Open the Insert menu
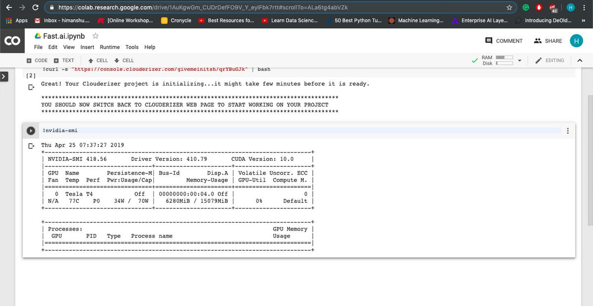 pyautogui.click(x=87, y=47)
